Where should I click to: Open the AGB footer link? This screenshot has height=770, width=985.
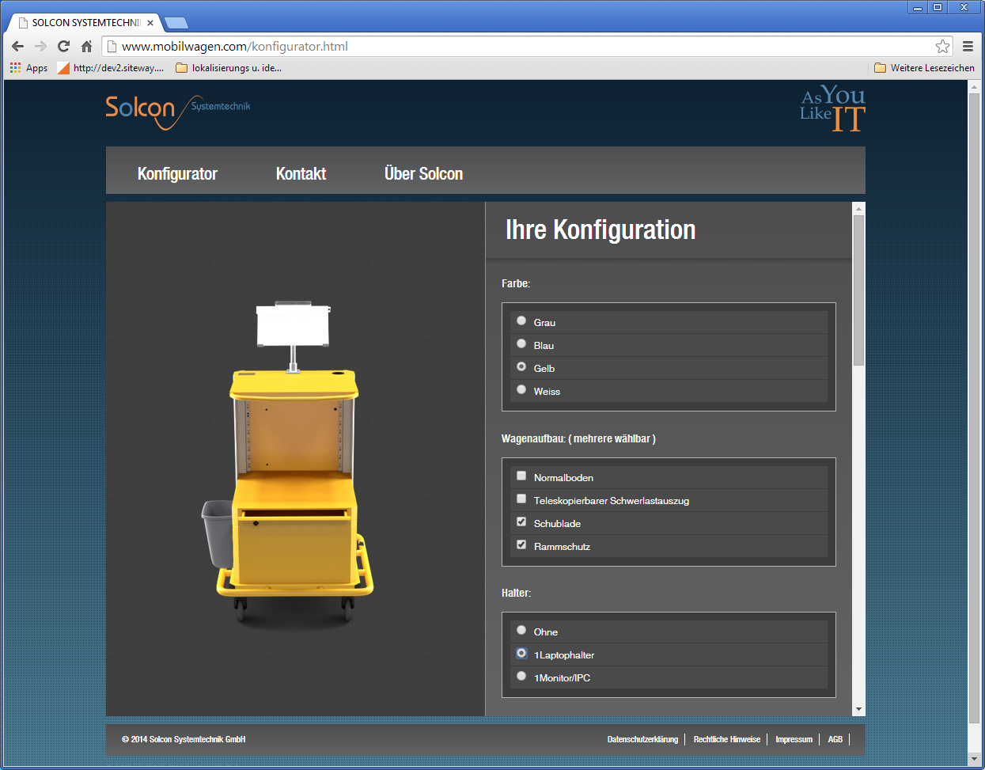tap(835, 740)
